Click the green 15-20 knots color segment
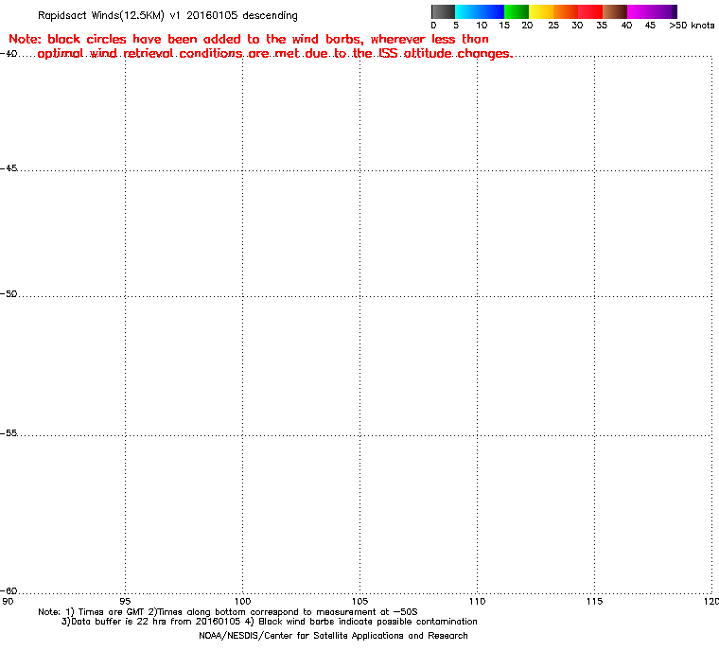This screenshot has height=651, width=719. click(x=517, y=11)
